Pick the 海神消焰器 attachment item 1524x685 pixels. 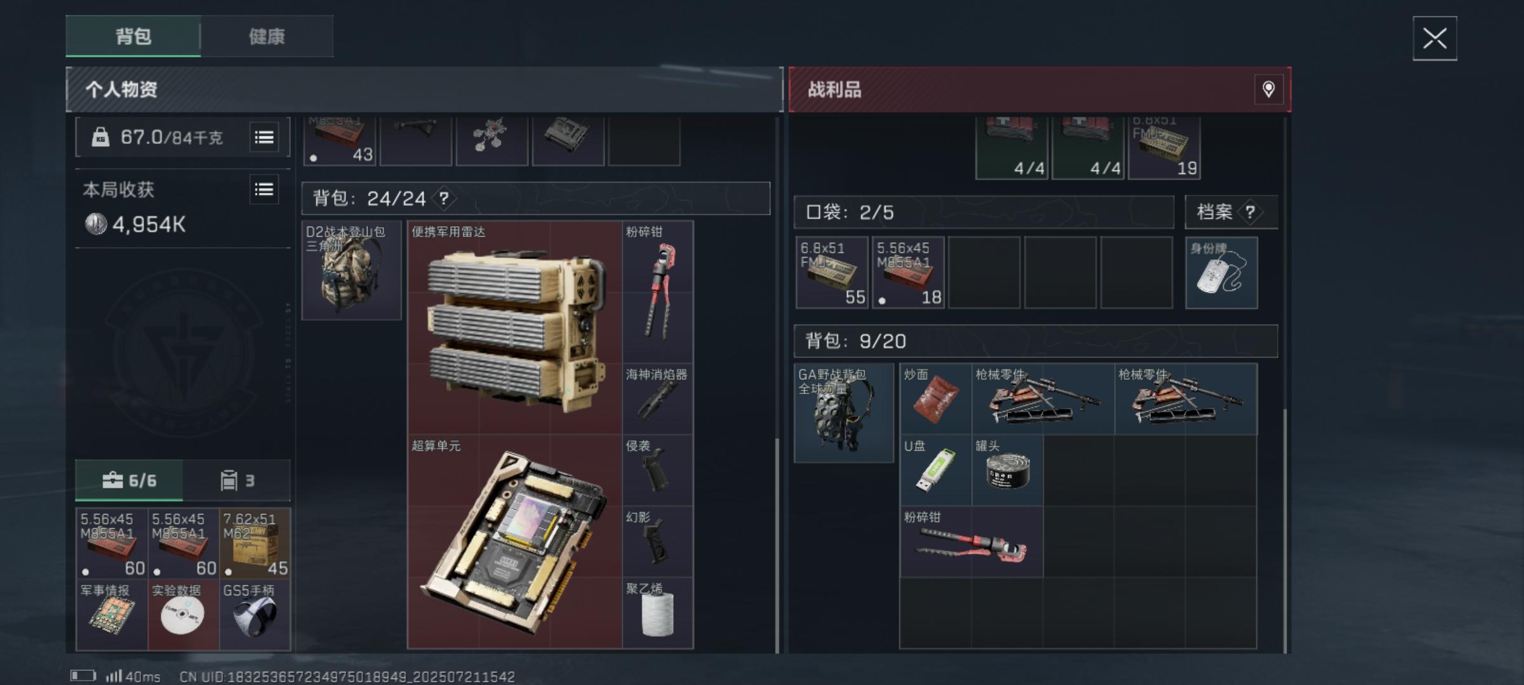click(x=657, y=399)
